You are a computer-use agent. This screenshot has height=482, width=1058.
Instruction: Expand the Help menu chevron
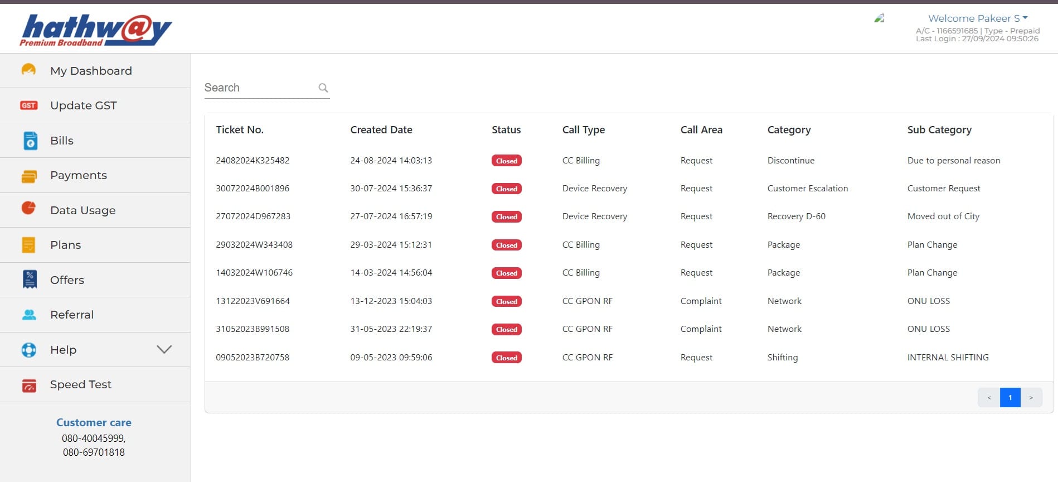[x=164, y=350]
